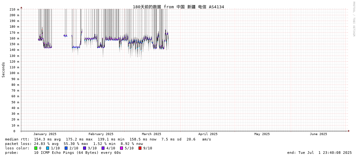This screenshot has width=357, height=157.
Task: Click the 55.30 % max packet loss
Action: tap(76, 144)
